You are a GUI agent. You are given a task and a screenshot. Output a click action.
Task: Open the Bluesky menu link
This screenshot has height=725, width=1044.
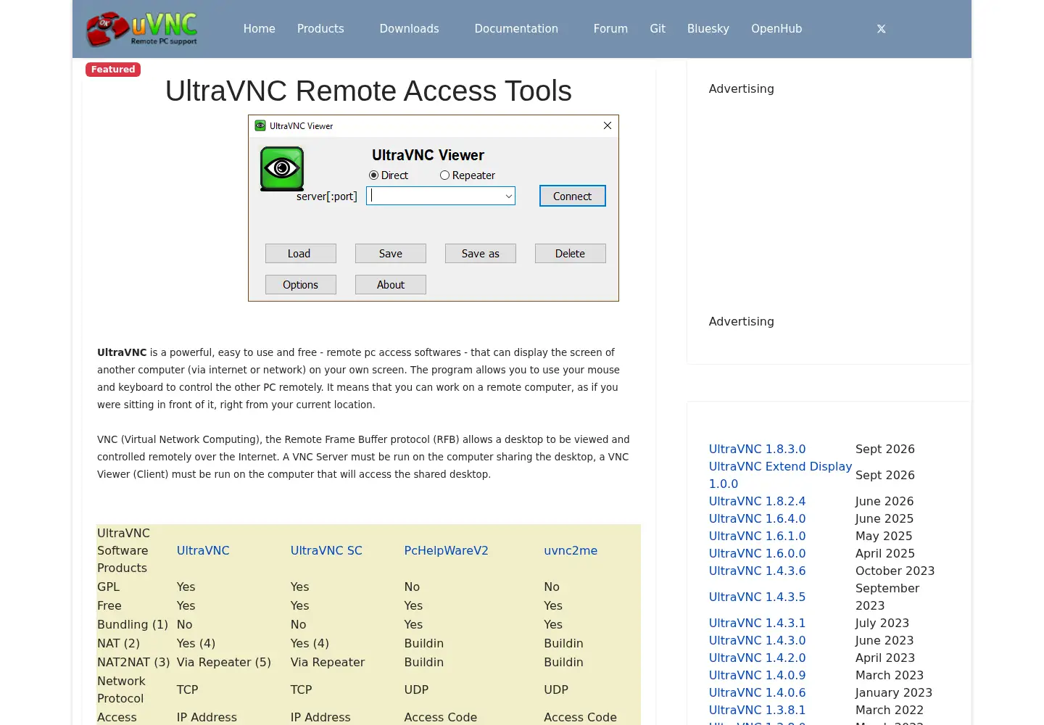708,29
